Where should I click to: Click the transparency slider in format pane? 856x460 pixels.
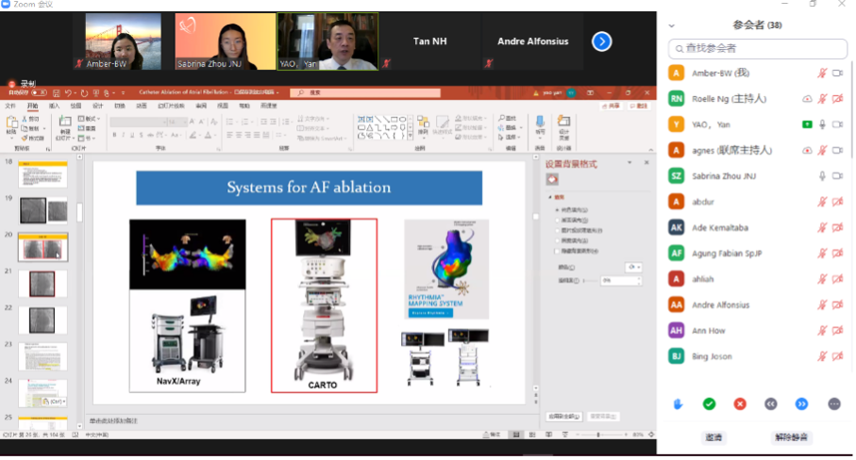point(590,281)
